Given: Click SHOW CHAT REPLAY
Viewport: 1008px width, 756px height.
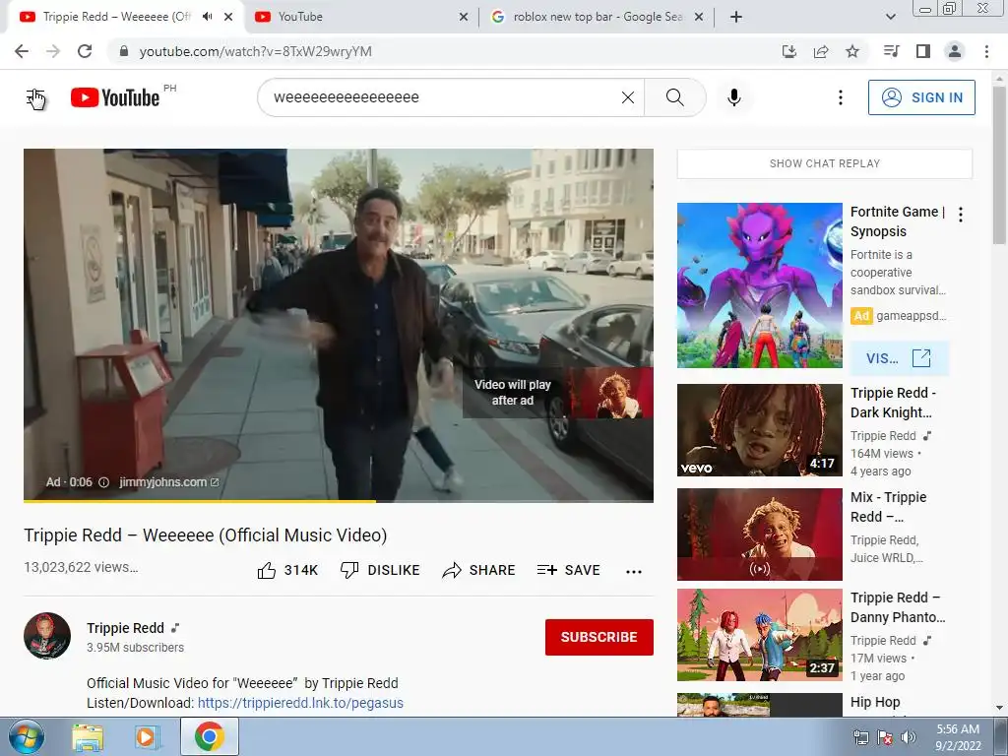Looking at the screenshot, I should tap(825, 163).
